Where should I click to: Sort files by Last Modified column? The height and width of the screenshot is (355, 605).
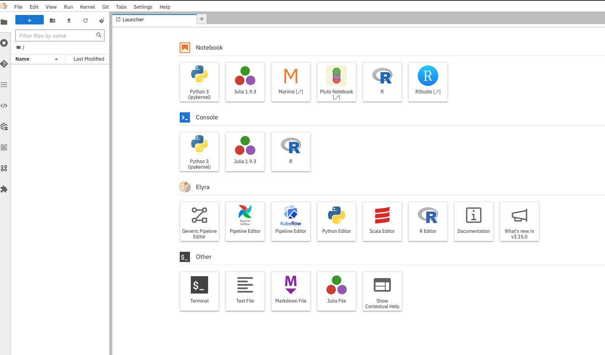[87, 59]
